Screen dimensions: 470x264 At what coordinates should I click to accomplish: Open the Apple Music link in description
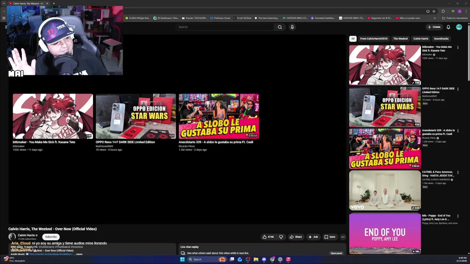tap(51, 254)
